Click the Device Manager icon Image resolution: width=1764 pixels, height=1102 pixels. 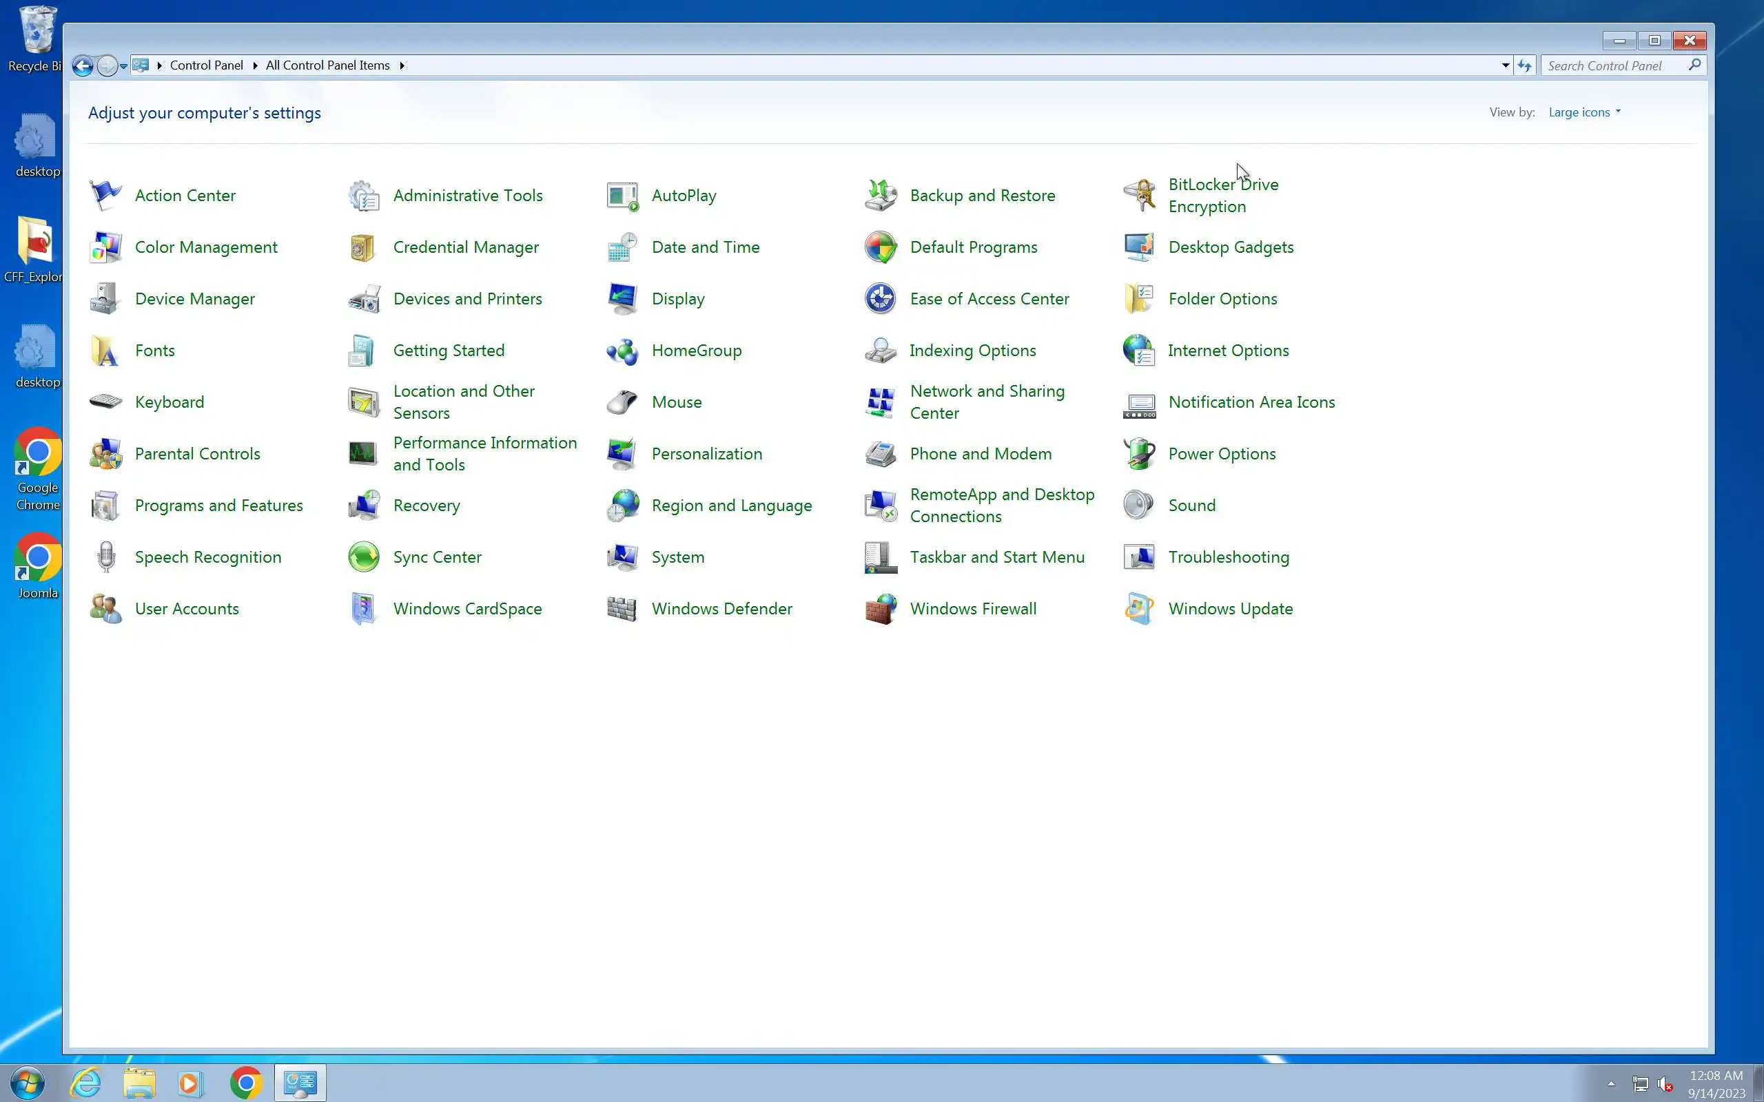click(x=105, y=299)
